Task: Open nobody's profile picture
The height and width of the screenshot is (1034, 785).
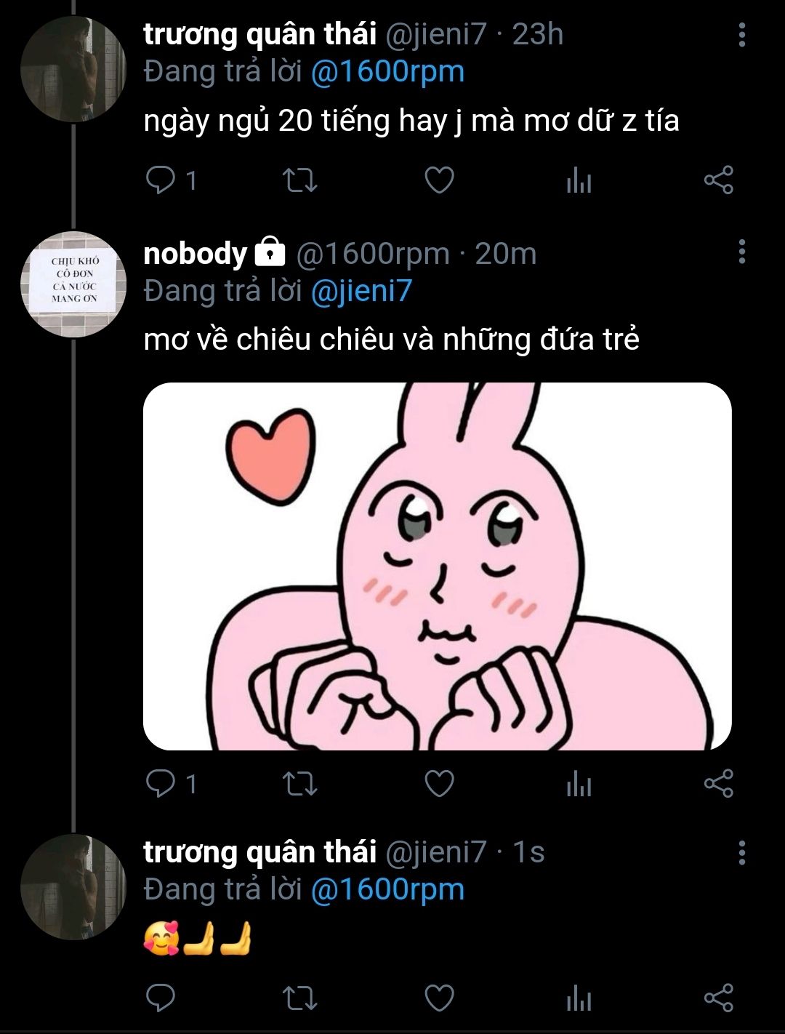Action: click(73, 284)
